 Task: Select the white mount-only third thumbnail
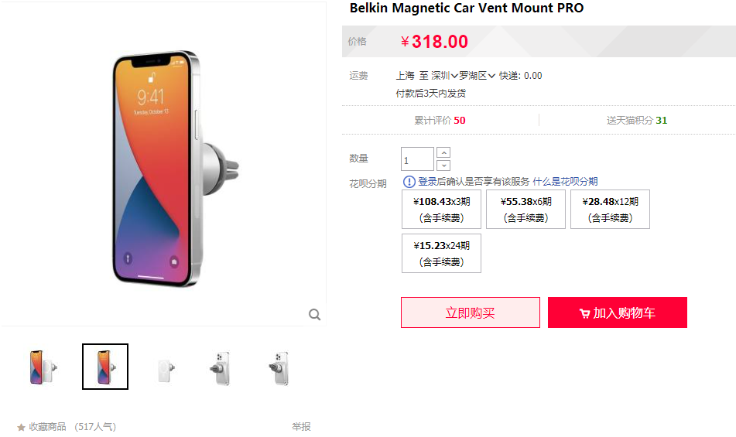(166, 367)
